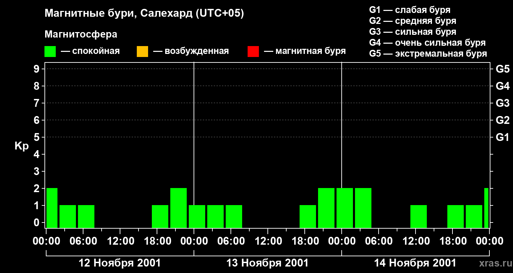Select the Kp 1 bar at 12:00, 14 Ноября
The width and height of the screenshot is (513, 273).
419,216
